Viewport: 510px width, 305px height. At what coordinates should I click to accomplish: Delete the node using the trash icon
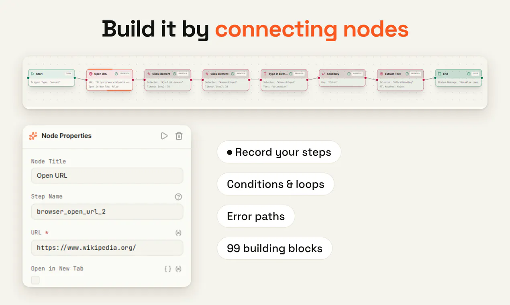(179, 136)
